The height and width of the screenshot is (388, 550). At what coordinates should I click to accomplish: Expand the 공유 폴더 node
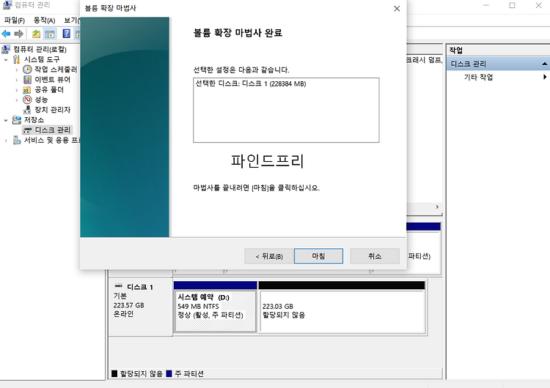(16, 90)
